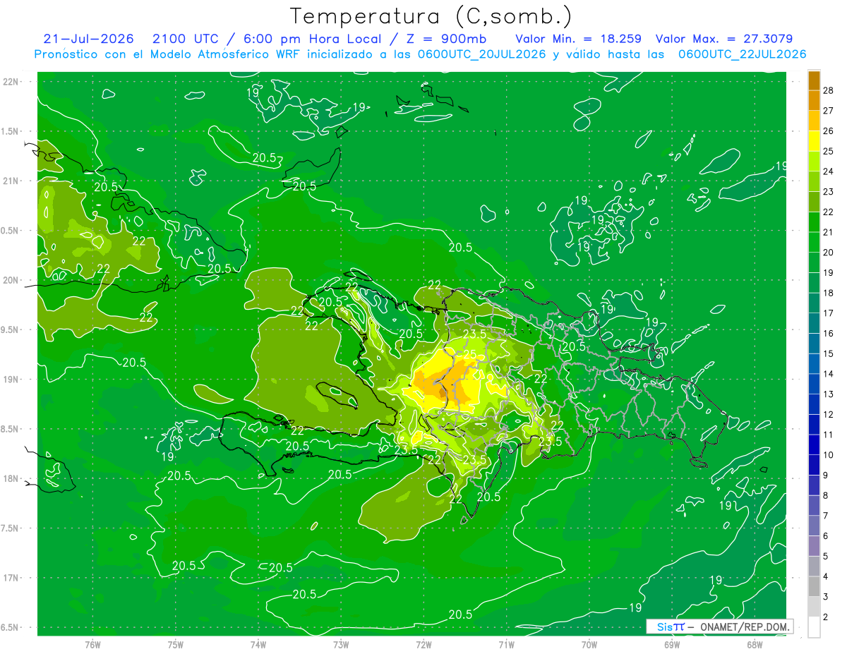Click the "19N" latitude axis label
This screenshot has height=654, width=847.
tap(11, 380)
